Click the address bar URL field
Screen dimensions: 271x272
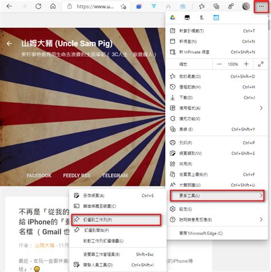click(x=95, y=7)
